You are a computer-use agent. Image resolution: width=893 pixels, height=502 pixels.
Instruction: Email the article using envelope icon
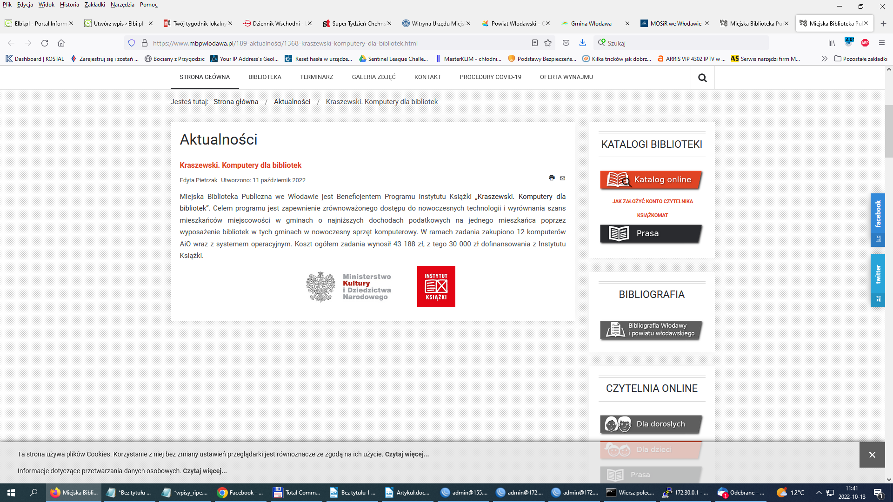click(562, 178)
